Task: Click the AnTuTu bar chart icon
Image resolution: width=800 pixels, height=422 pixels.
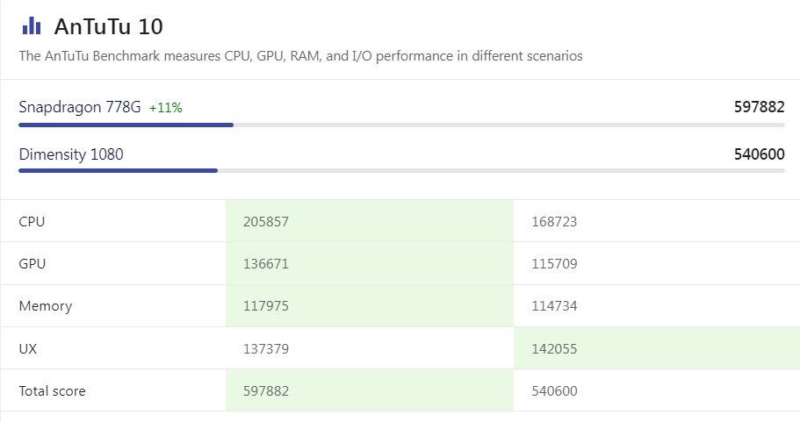Action: pos(31,25)
